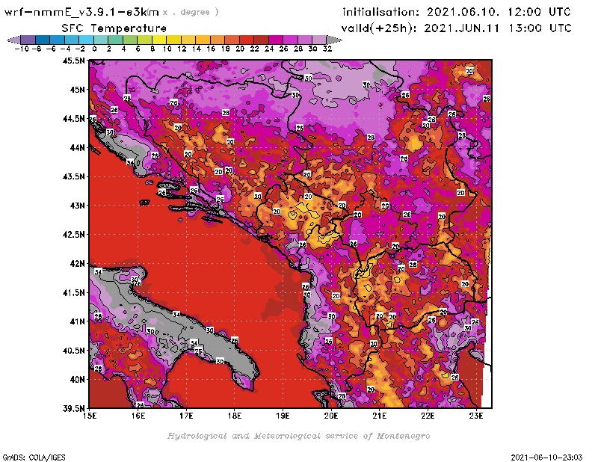Click latitude axis label "40N"
598x462 pixels.
click(77, 380)
